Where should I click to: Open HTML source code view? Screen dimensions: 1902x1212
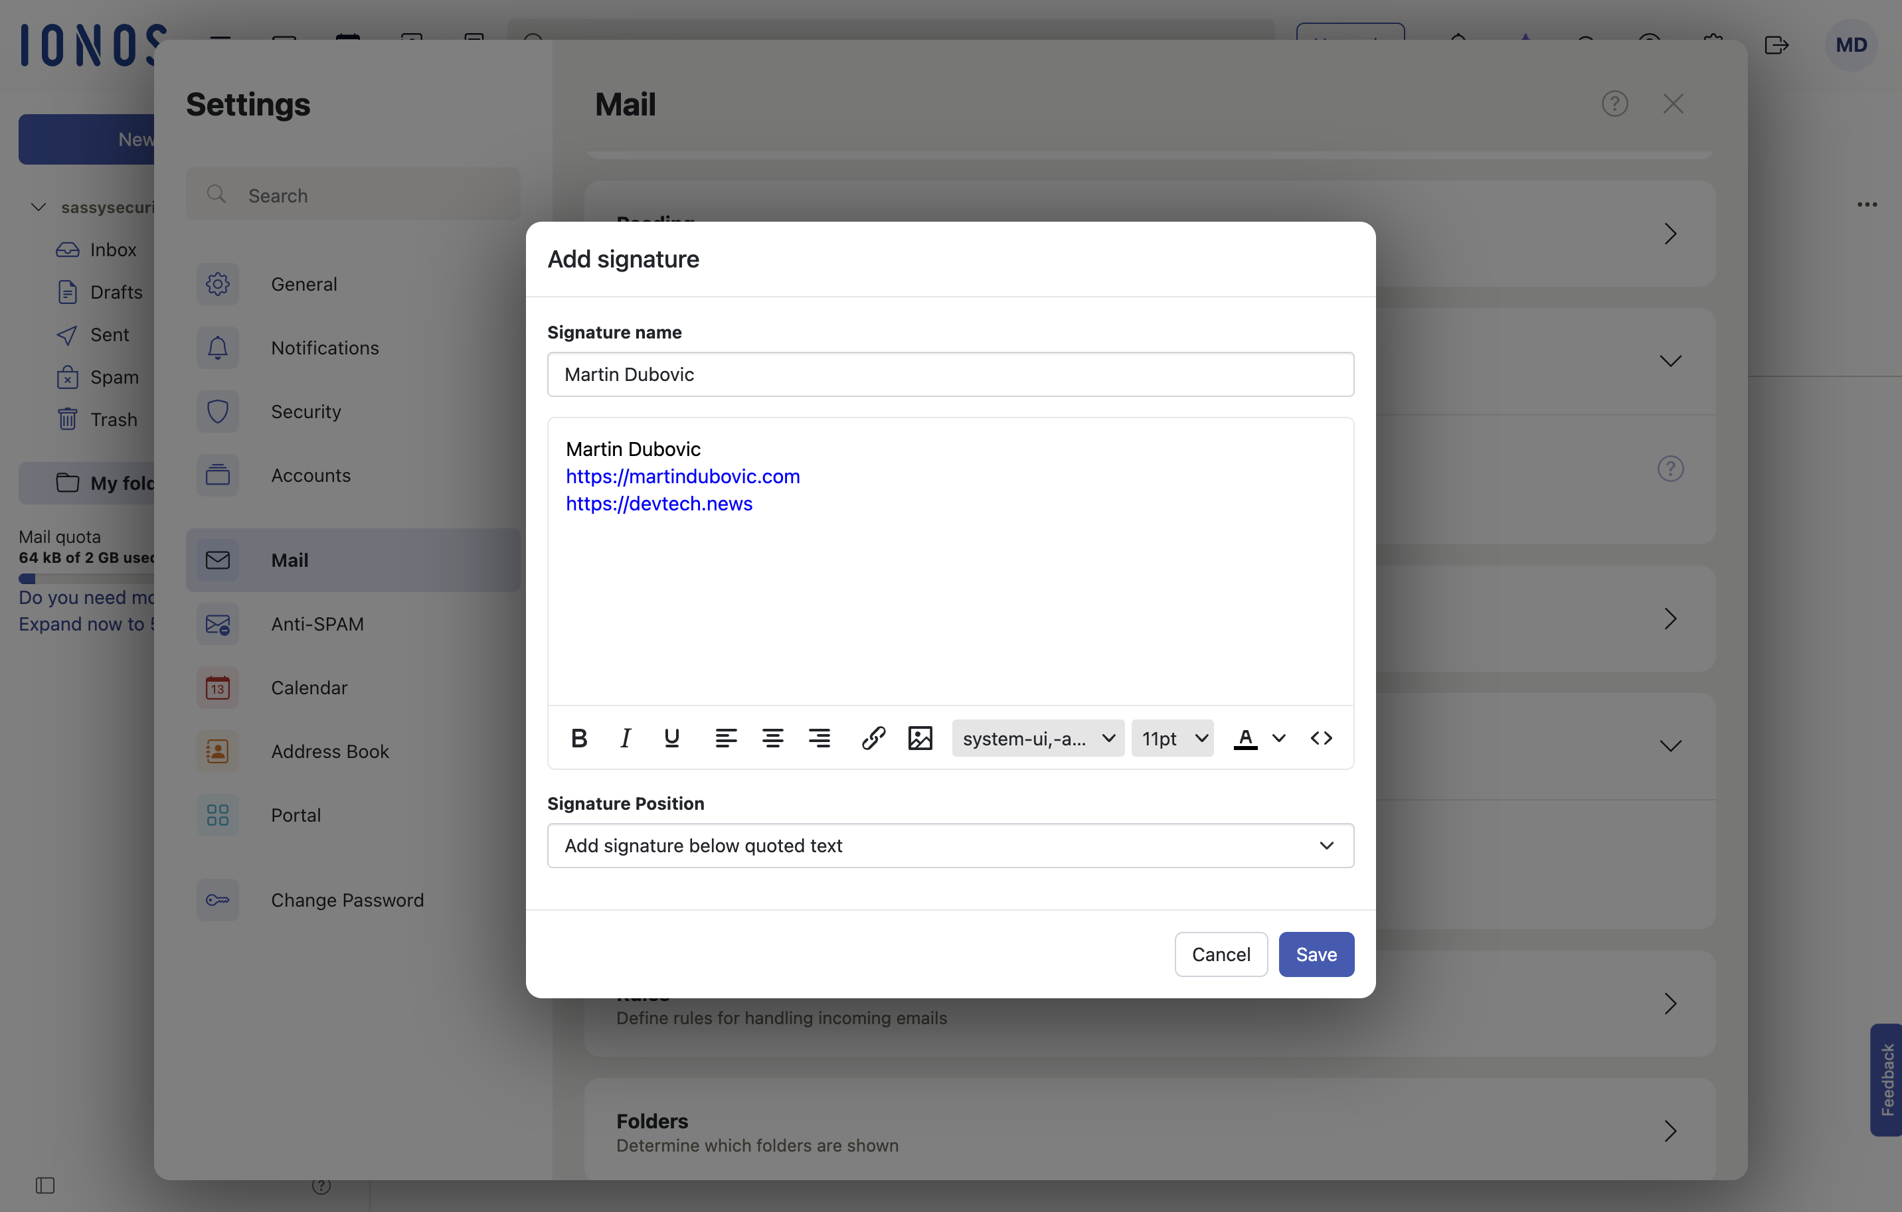(1322, 738)
